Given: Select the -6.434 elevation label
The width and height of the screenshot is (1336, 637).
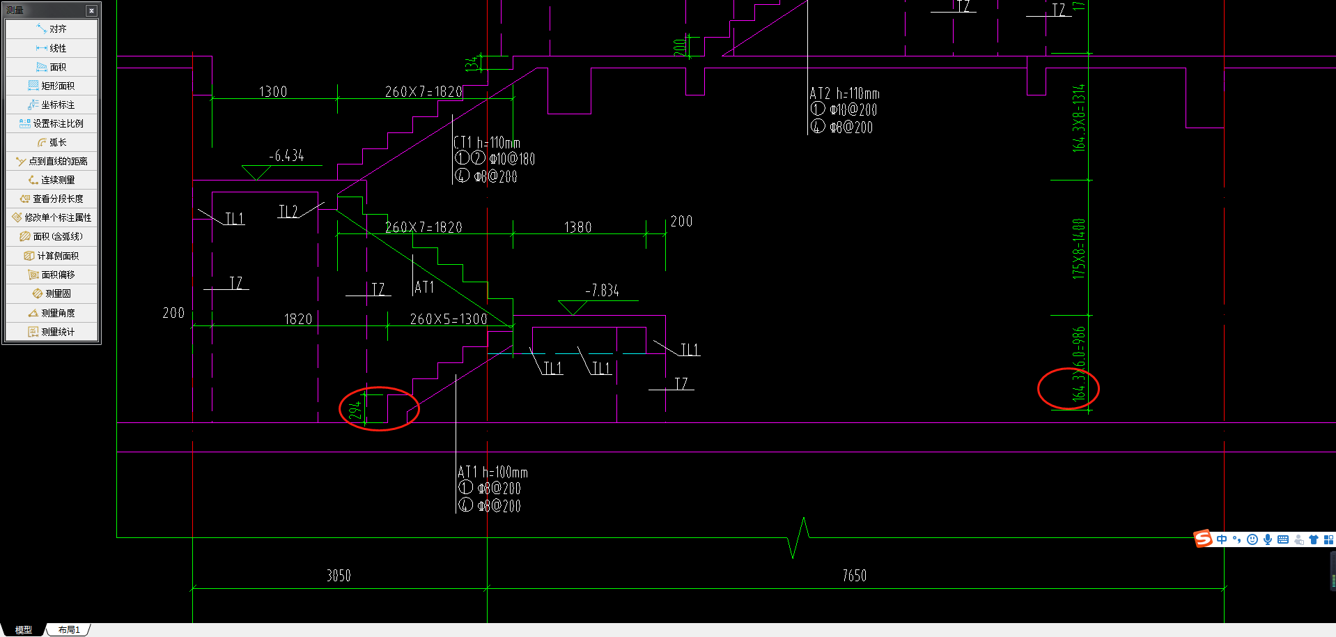Looking at the screenshot, I should [286, 156].
